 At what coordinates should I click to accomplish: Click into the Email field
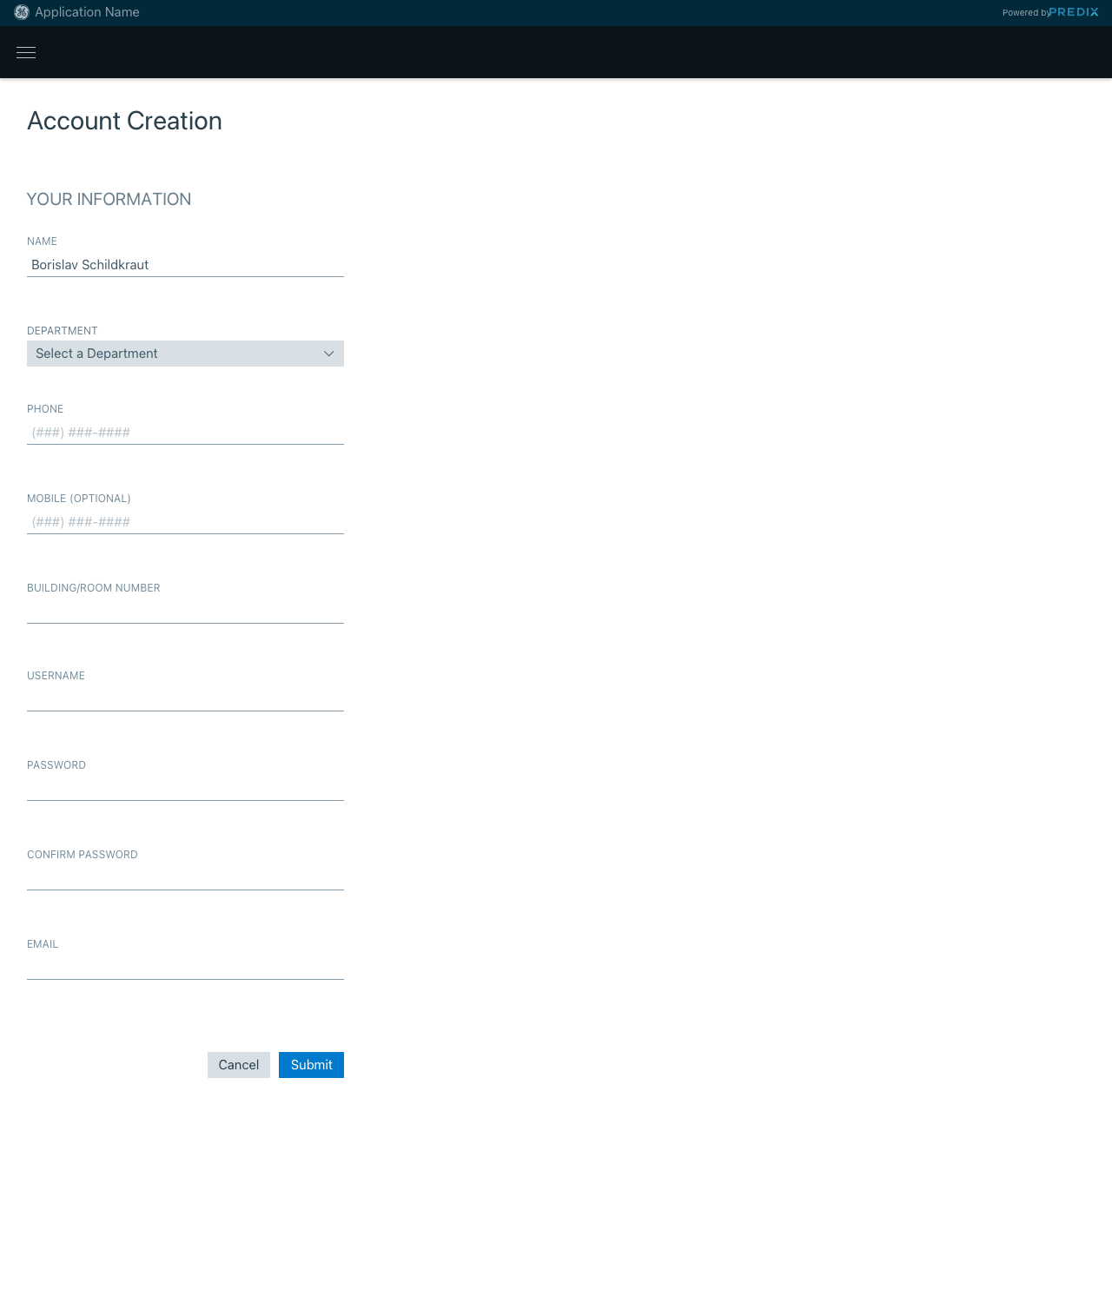(x=185, y=968)
